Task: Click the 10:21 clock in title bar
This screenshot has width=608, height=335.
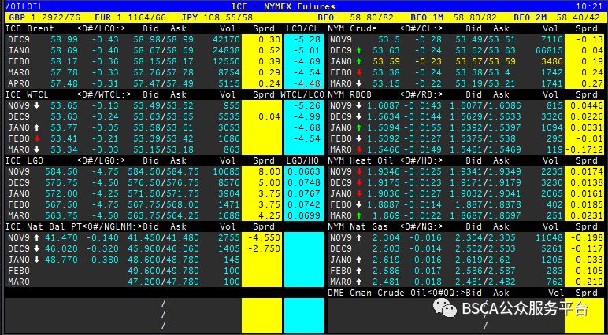Action: click(589, 6)
